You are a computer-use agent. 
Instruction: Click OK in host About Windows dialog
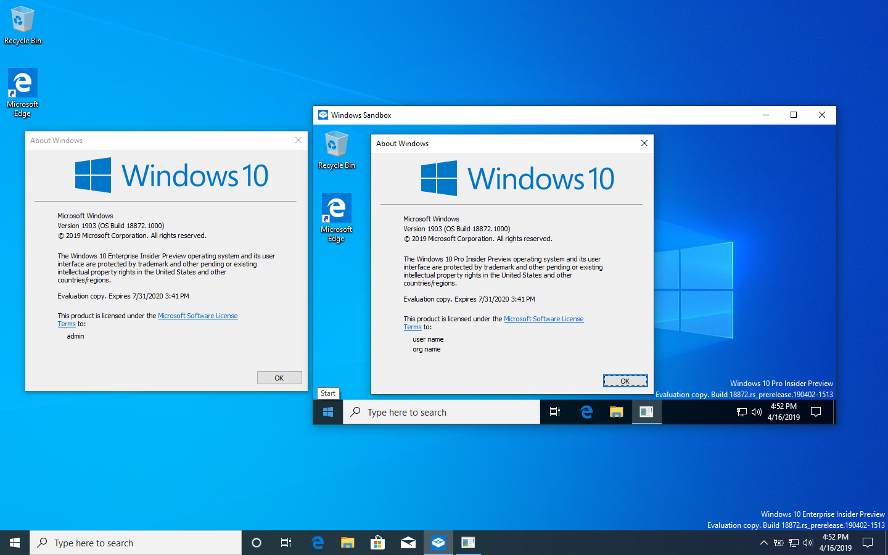(279, 378)
